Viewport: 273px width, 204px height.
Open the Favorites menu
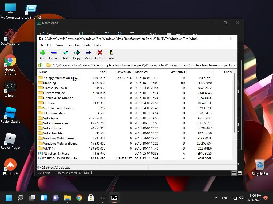73,45
